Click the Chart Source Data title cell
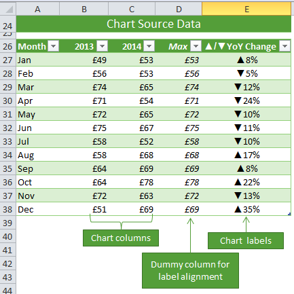Screen dimensions: 294x294 [x=153, y=24]
